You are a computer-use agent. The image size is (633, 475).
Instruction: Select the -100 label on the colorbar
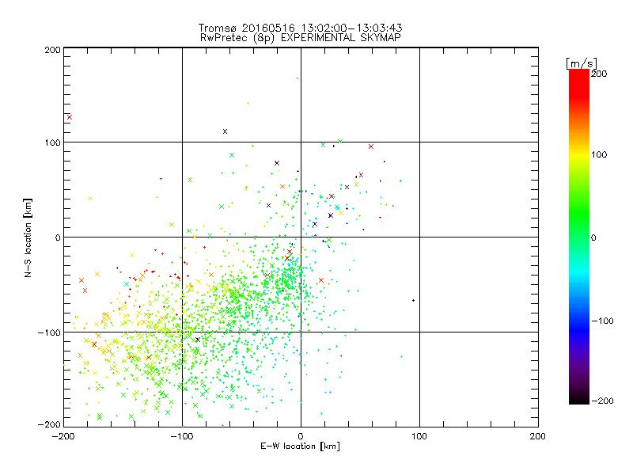603,321
